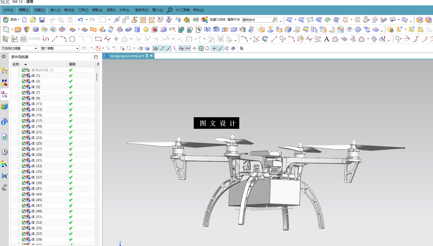Screen dimensions: 433x246
Task: Uncheck the 体 (19) body checkbox
Action: tap(24, 127)
